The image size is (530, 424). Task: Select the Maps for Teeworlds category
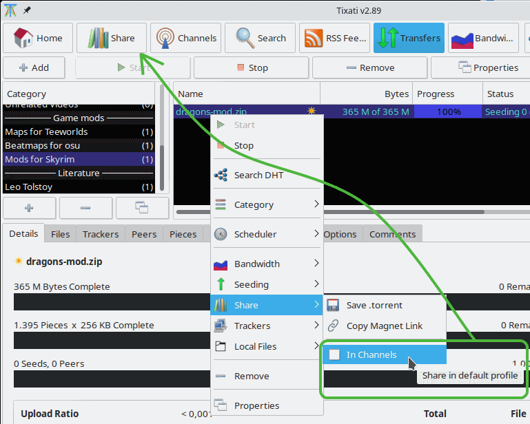click(79, 131)
